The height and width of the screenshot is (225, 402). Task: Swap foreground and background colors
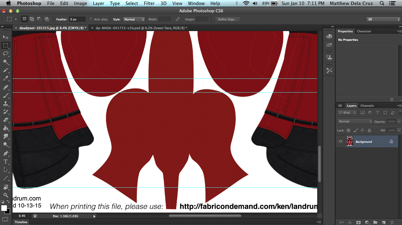point(8,201)
